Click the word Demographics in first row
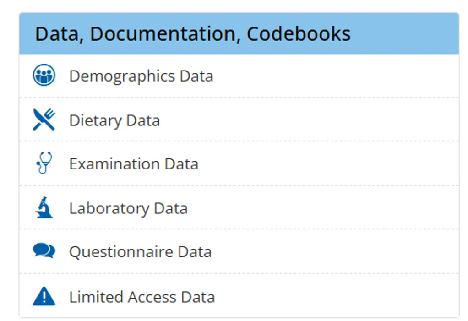This screenshot has width=468, height=321. [122, 76]
